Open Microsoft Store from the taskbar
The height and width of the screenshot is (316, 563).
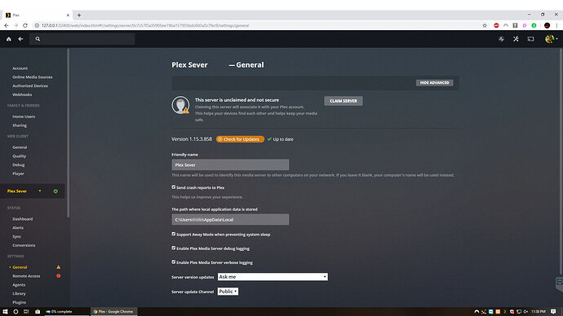pos(38,312)
